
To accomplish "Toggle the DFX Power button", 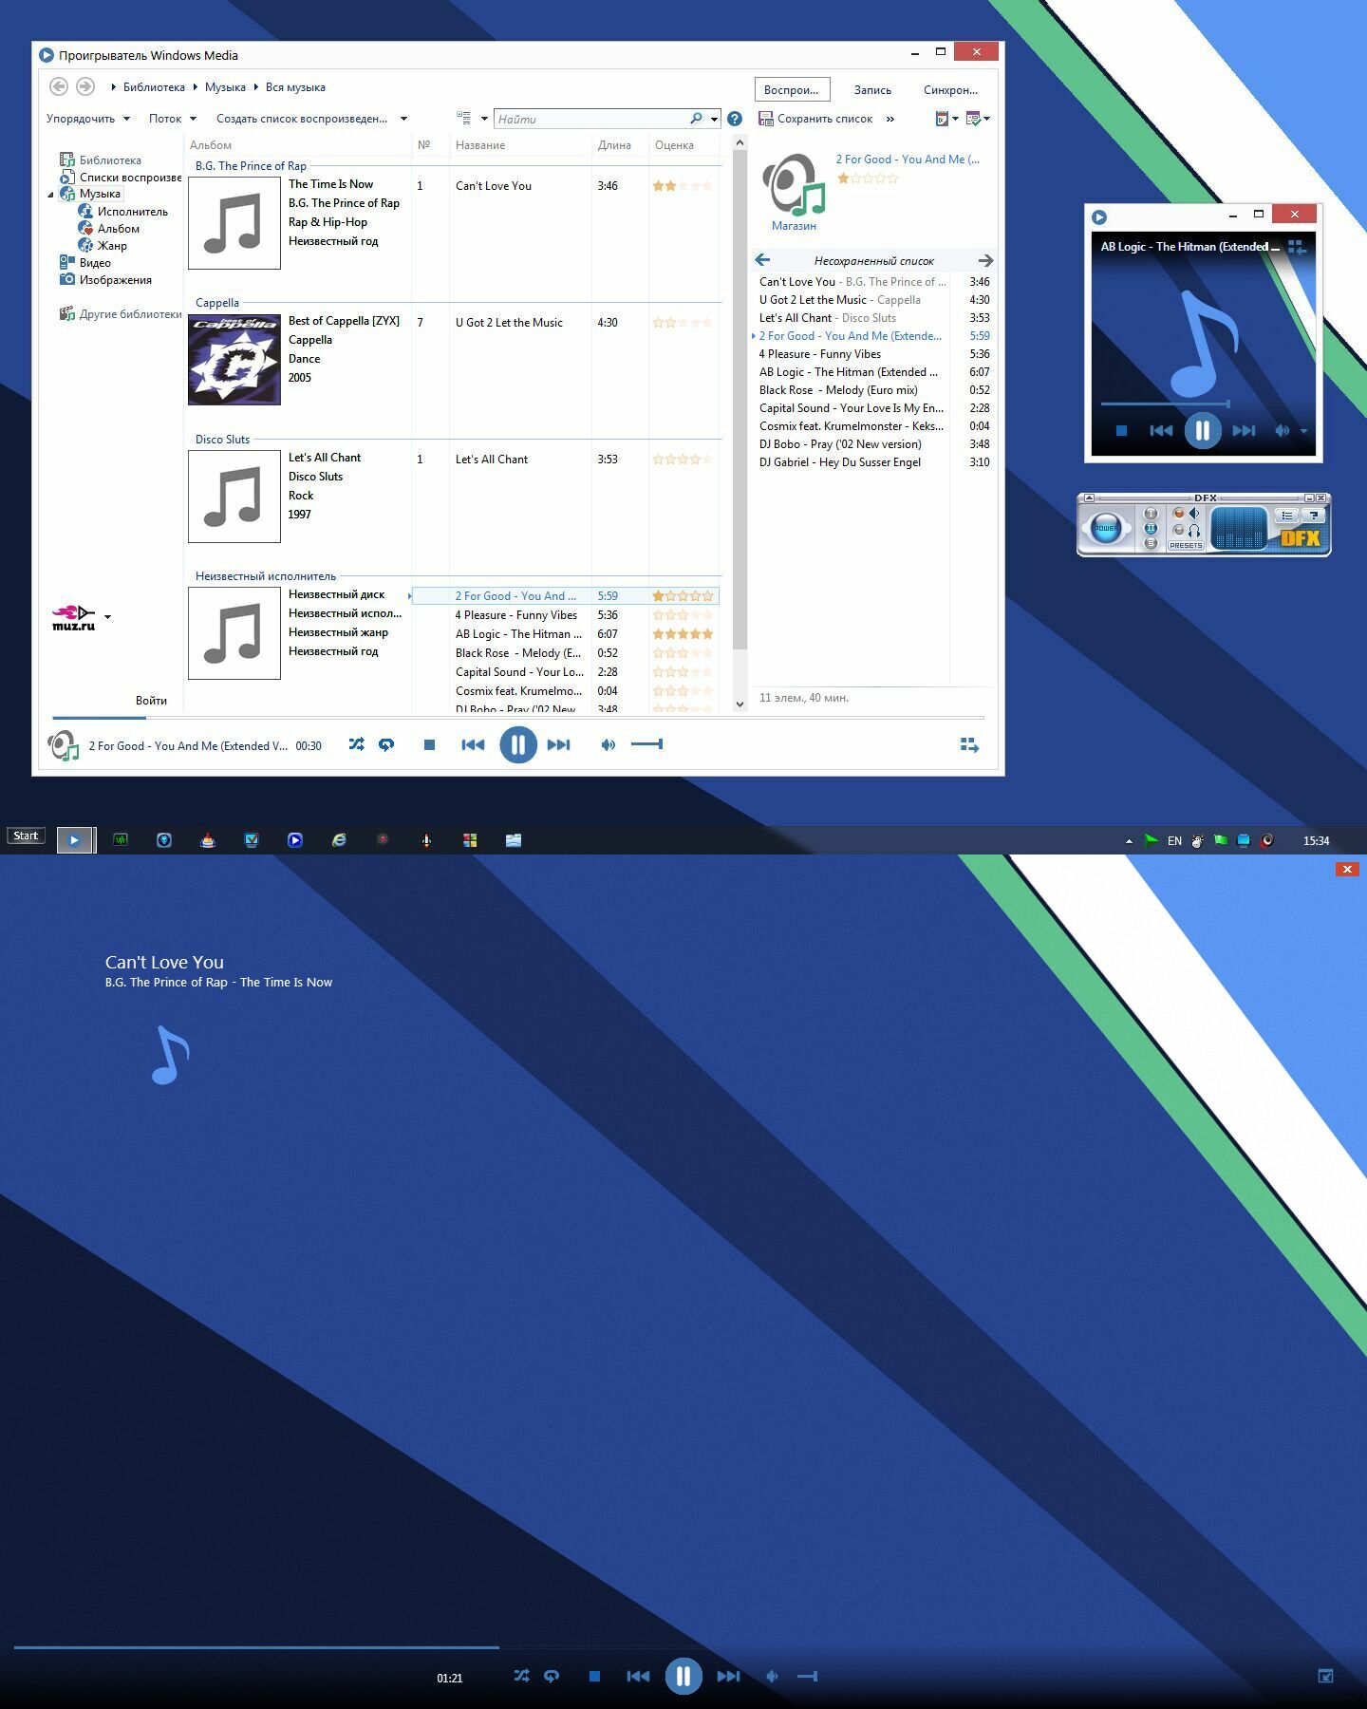I will [1106, 528].
